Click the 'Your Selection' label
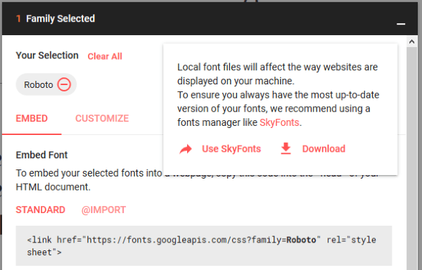The height and width of the screenshot is (270, 422). [x=47, y=56]
